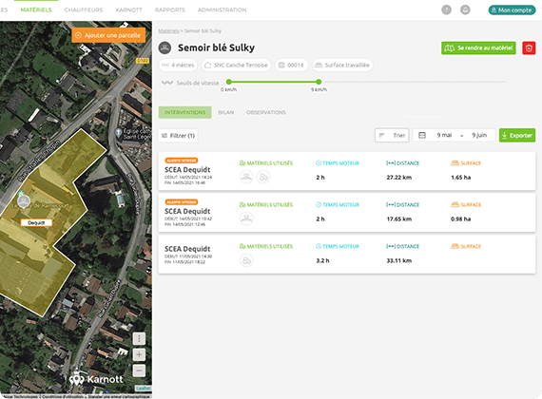This screenshot has height=399, width=542.
Task: Click the SNC Canche Ternoise chip
Action: (x=236, y=65)
